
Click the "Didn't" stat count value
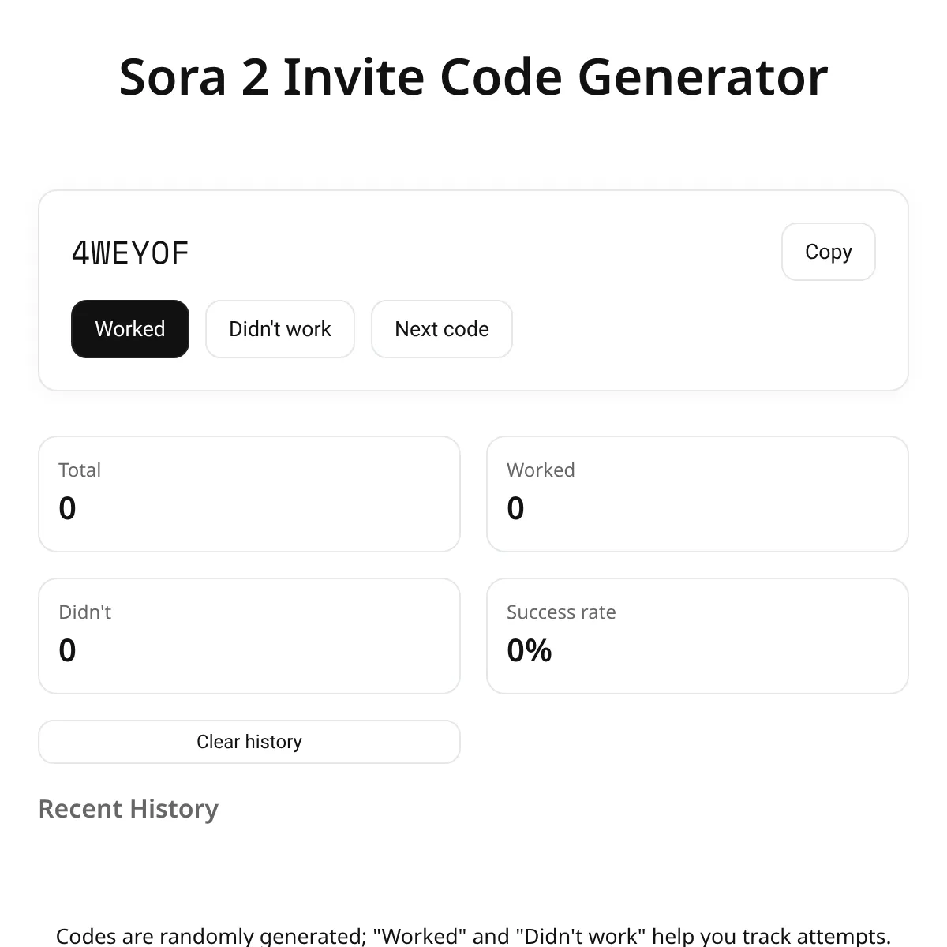(x=68, y=650)
